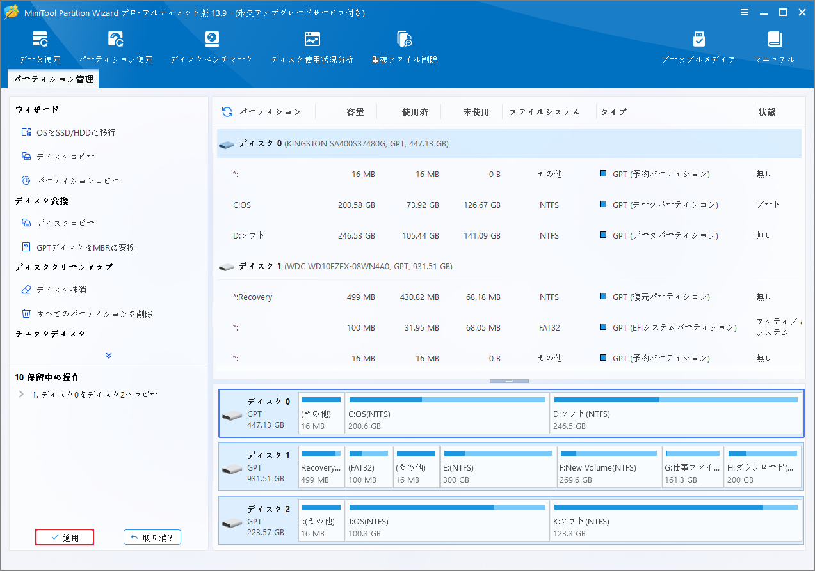Click color square of Recovery partition type
The width and height of the screenshot is (815, 571).
click(603, 297)
